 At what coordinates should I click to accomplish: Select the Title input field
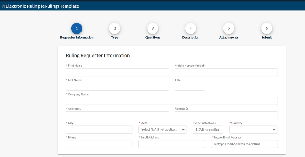[189, 87]
